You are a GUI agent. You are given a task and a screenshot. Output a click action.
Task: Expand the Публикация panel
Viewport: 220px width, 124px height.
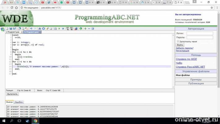pos(196,83)
